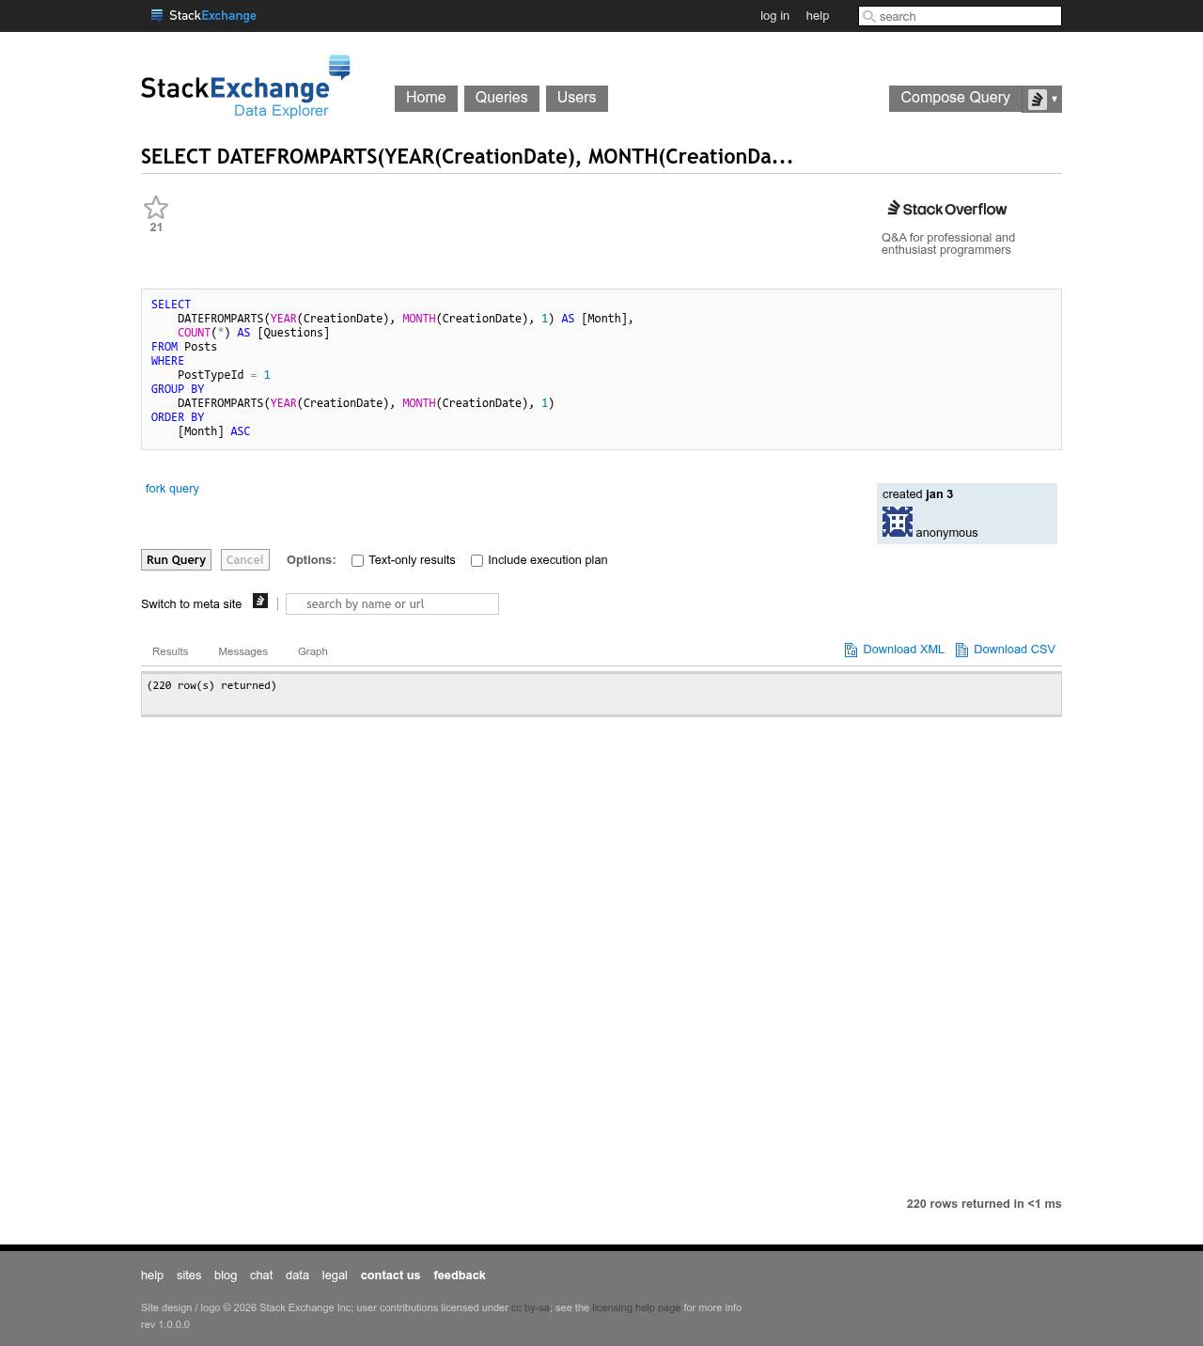Click the footer feedback link
The height and width of the screenshot is (1346, 1203).
pos(460,1276)
